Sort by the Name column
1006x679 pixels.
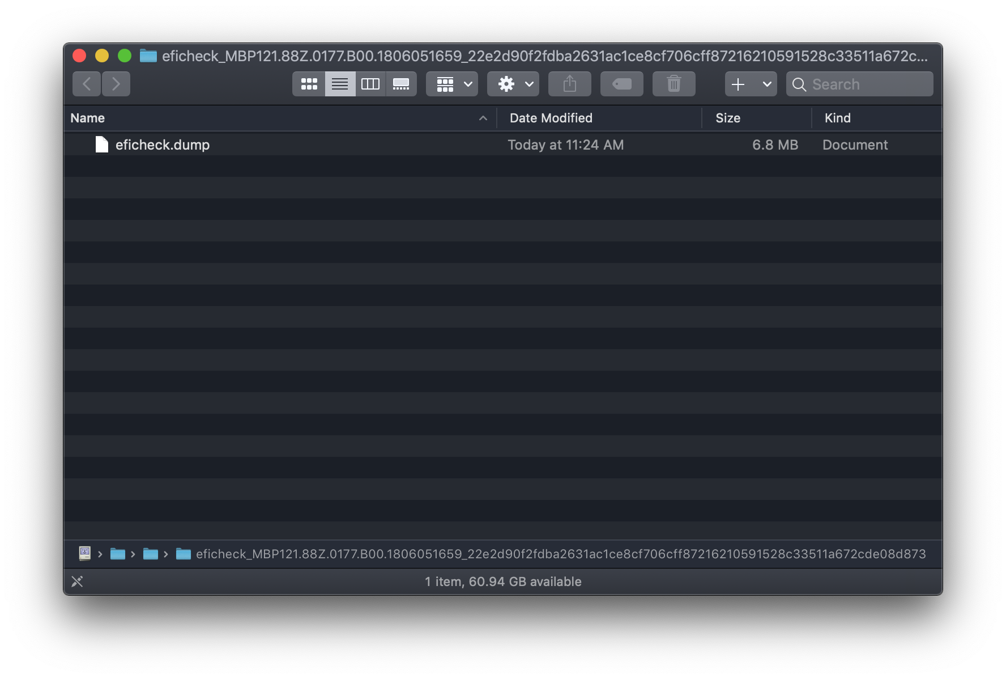click(x=280, y=118)
